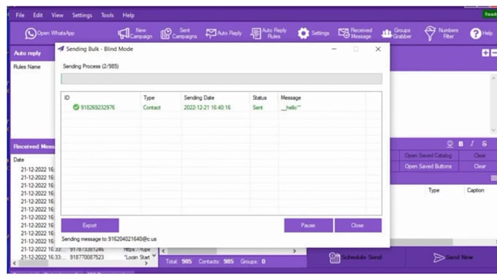Apply Italic formatting icon
This screenshot has width=497, height=279.
pos(472,144)
